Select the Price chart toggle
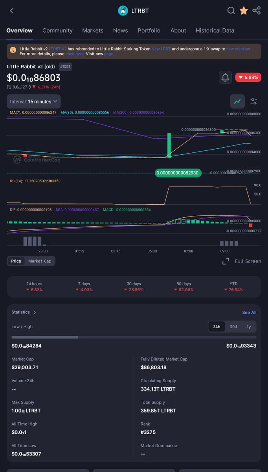 16,261
